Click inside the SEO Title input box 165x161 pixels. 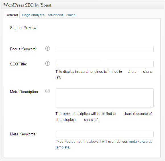[105, 64]
